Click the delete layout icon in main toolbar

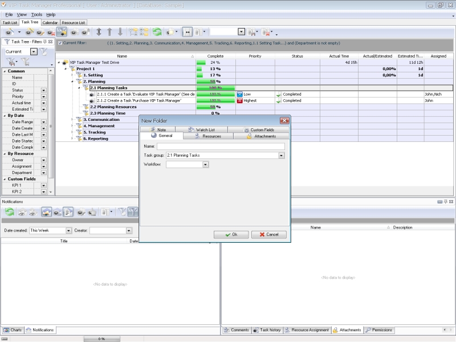pos(266,32)
